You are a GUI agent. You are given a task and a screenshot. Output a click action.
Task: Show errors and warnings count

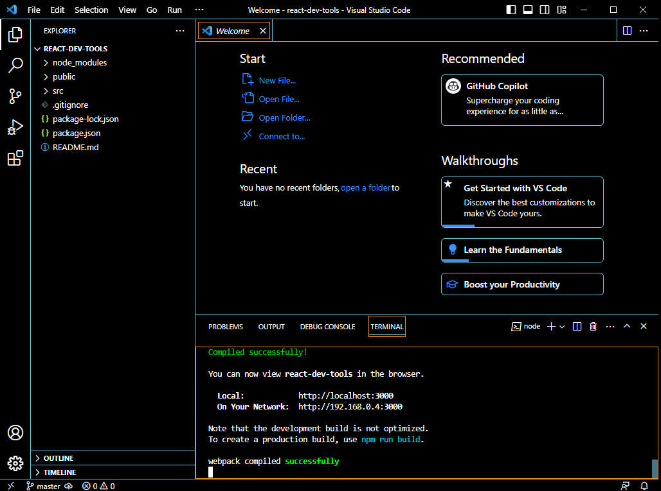pyautogui.click(x=98, y=486)
